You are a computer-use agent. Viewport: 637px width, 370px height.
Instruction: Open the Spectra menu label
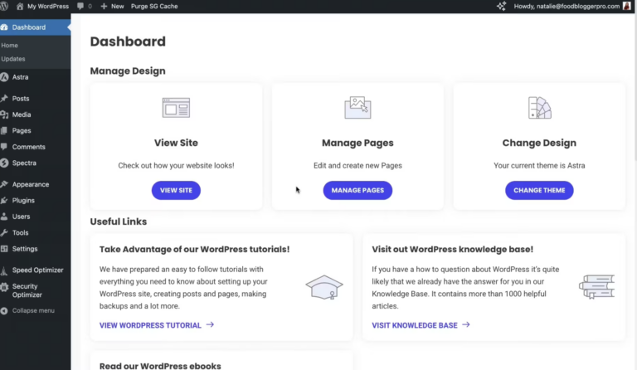coord(24,163)
